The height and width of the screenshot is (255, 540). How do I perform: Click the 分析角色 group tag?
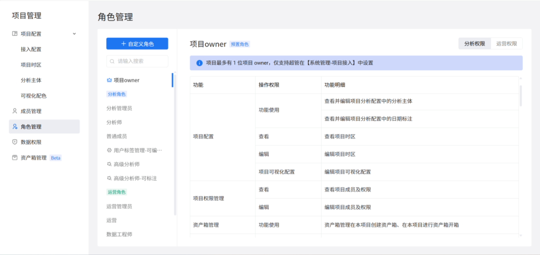[116, 94]
